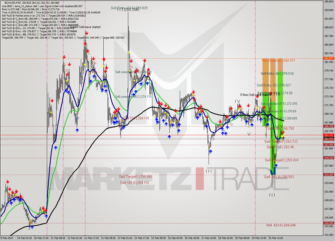Click the 241.580 price axis value
Image resolution: width=335 pixels, height=241 pixels.
pos(329,235)
